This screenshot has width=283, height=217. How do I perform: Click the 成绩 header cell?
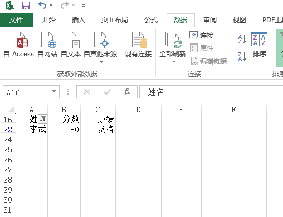click(x=98, y=119)
